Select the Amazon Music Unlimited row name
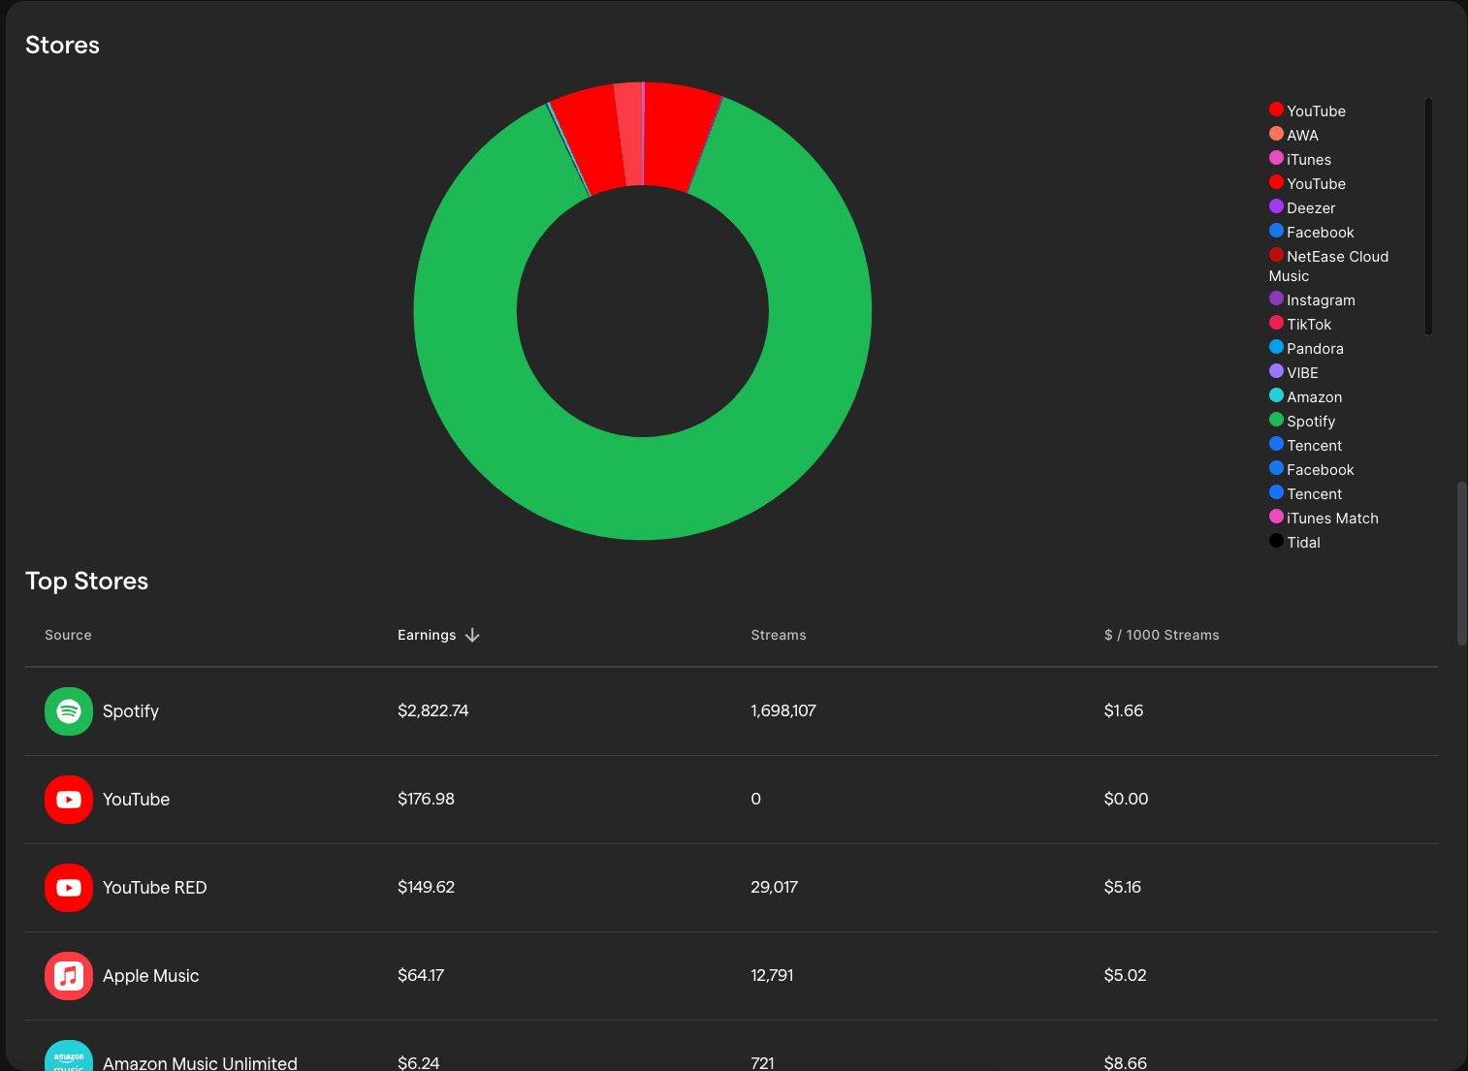Screen dimensions: 1468x1071 (x=200, y=1063)
